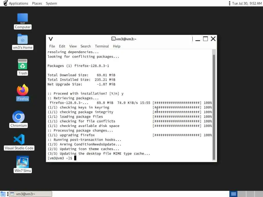Click the 'Packages (1) firefox-128.0.3-1' line
Image resolution: width=263 pixels, height=197 pixels.
click(78, 66)
